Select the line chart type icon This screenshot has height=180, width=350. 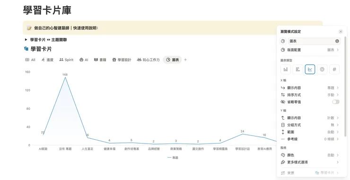tap(310, 69)
